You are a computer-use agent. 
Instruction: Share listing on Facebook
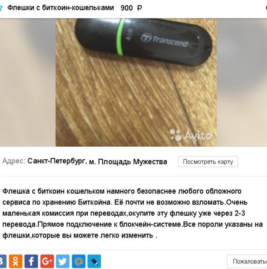(x=31, y=261)
